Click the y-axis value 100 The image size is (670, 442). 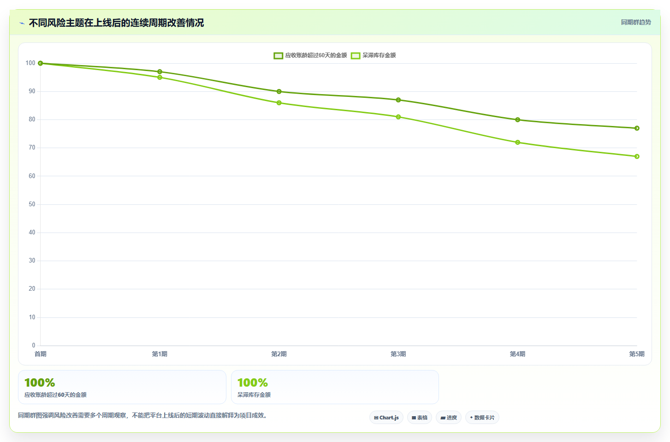tap(30, 63)
